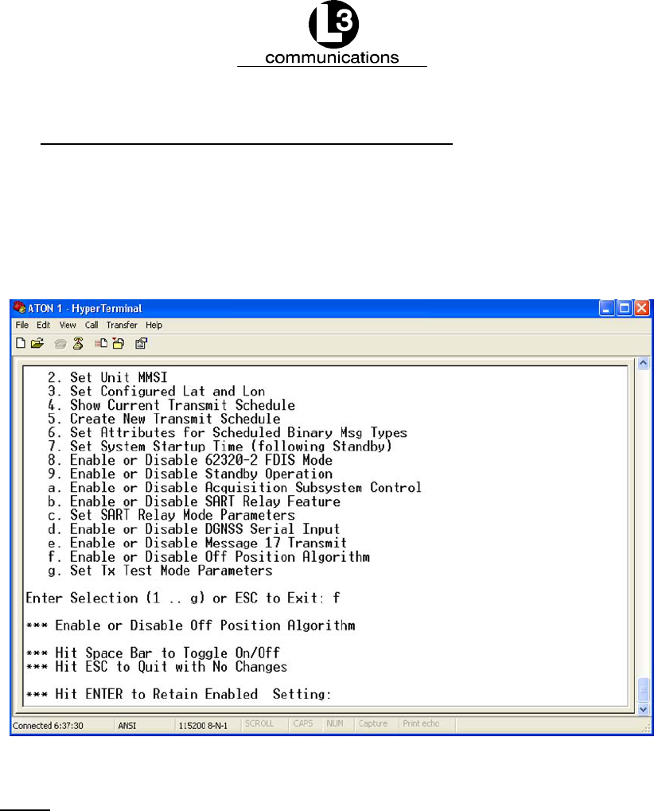Viewport: 654px width, 811px height.
Task: Click the Capture status indicator
Action: [373, 723]
